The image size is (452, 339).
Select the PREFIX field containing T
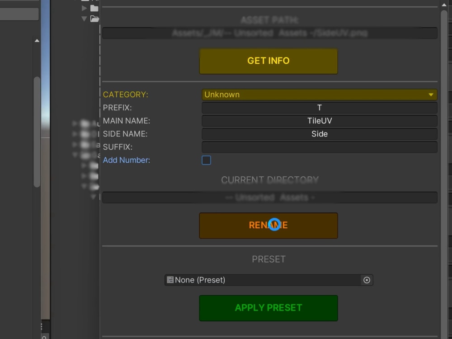tap(319, 108)
